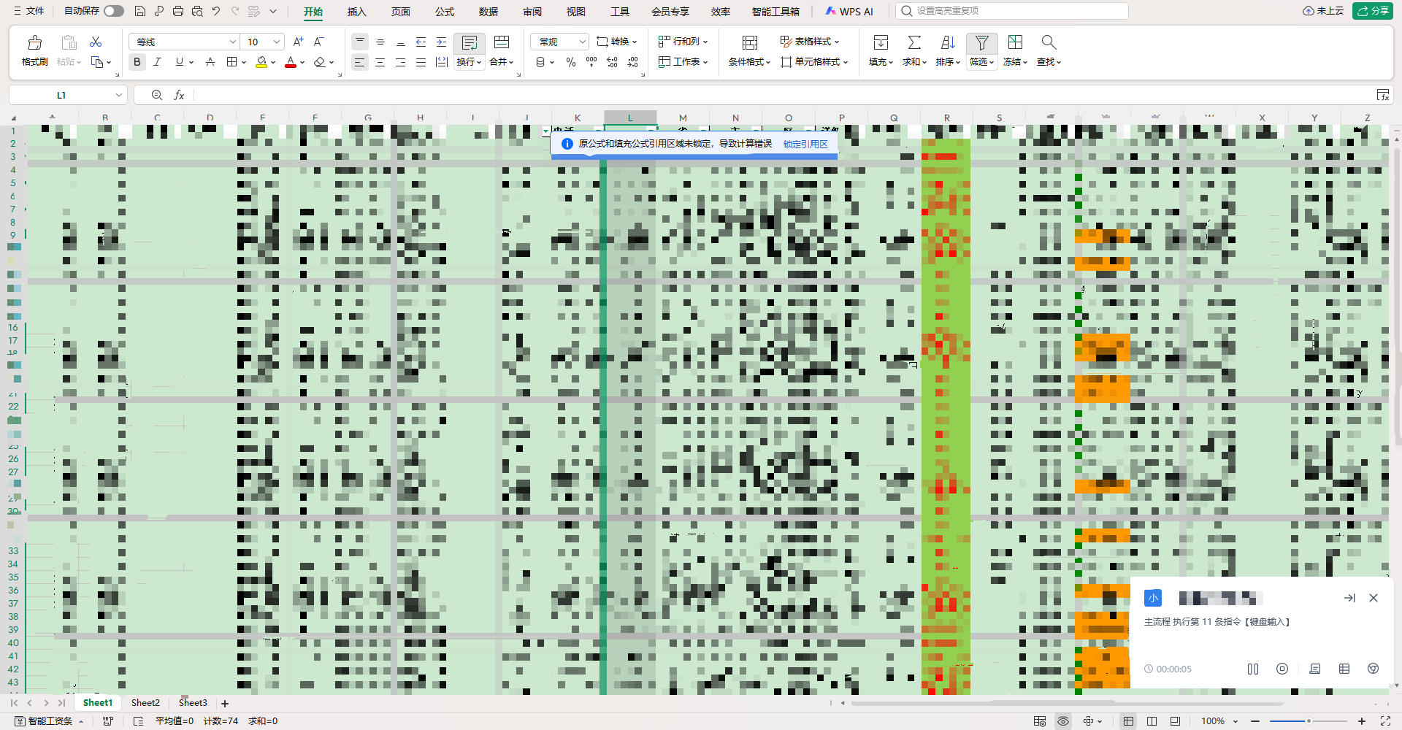The width and height of the screenshot is (1402, 730).
Task: Toggle the Auto Save (自动保存) switch
Action: tap(114, 11)
